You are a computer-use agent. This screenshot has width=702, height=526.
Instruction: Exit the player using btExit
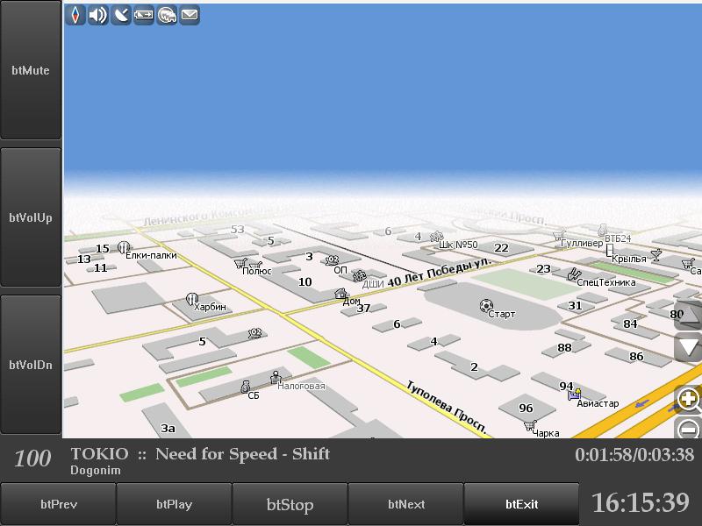521,504
